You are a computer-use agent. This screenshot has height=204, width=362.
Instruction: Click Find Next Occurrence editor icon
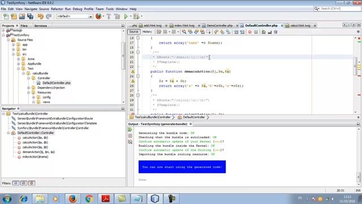tap(196, 32)
